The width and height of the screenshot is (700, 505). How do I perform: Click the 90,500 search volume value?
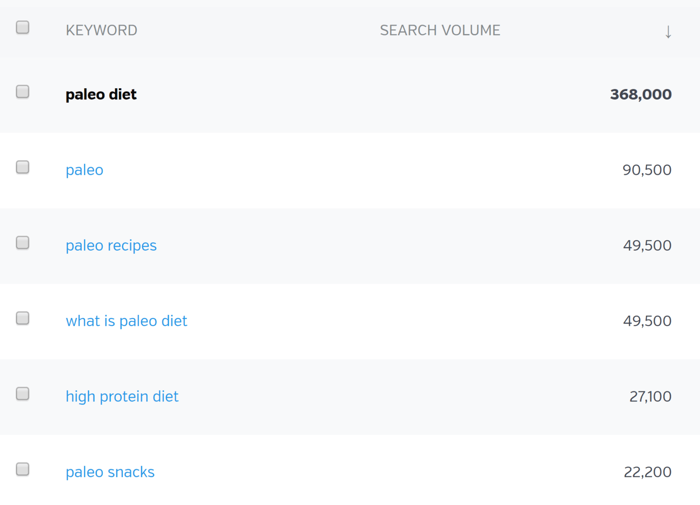(647, 170)
